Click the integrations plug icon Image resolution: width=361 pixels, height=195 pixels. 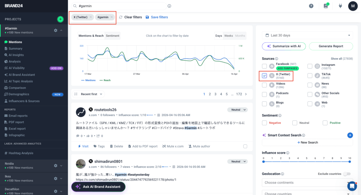(340, 6)
